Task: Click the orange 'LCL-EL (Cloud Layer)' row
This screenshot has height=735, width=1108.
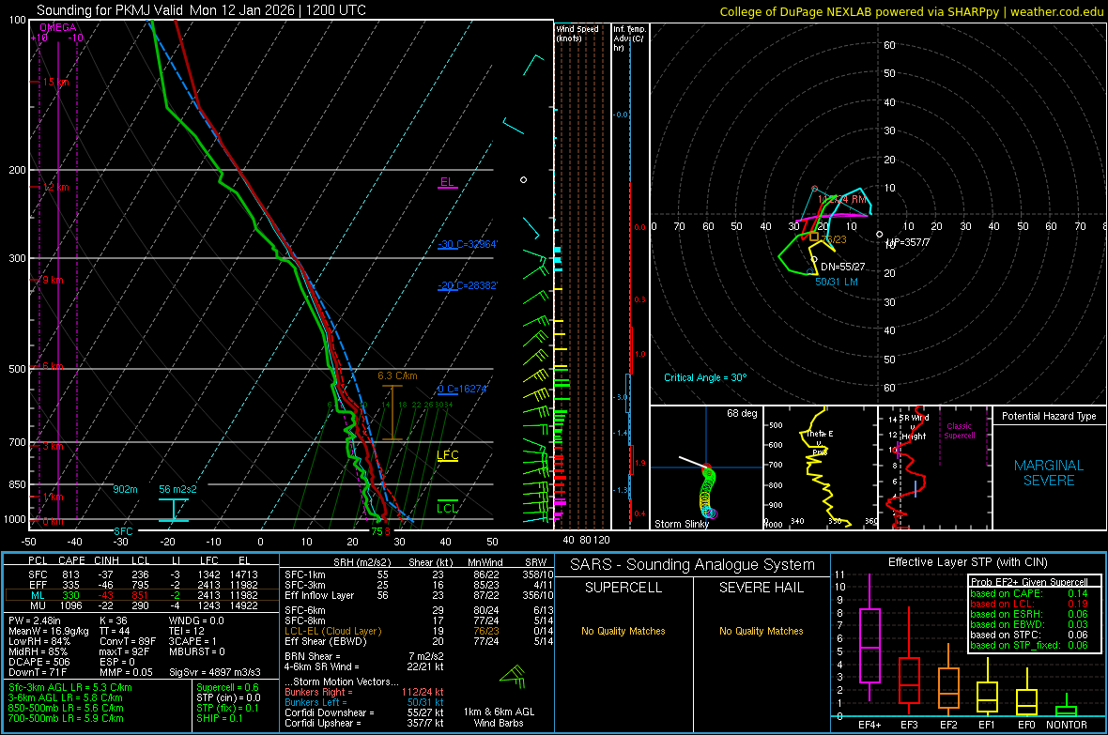Action: click(x=419, y=631)
